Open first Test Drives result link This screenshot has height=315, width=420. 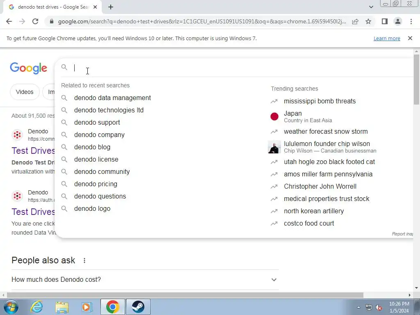pyautogui.click(x=33, y=151)
